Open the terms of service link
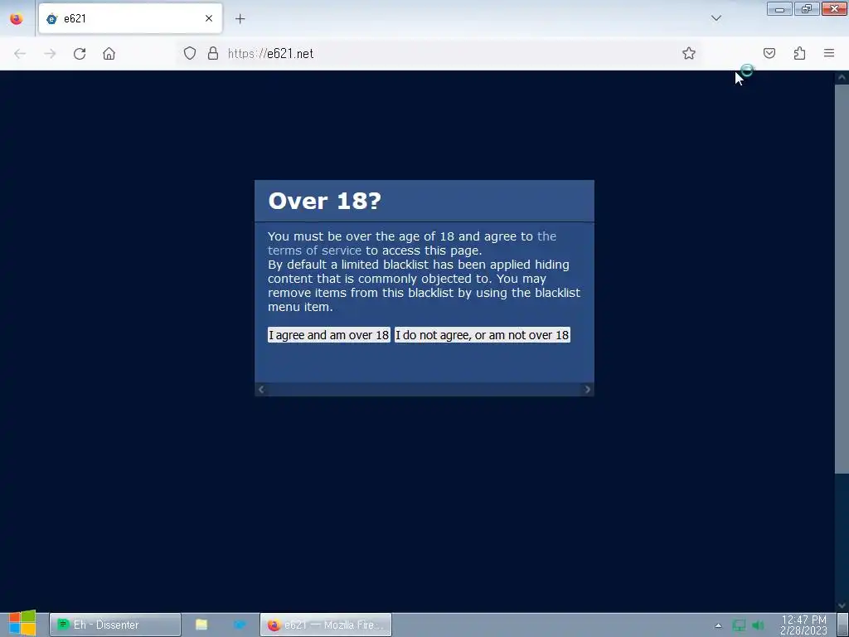Image resolution: width=849 pixels, height=637 pixels. click(412, 243)
